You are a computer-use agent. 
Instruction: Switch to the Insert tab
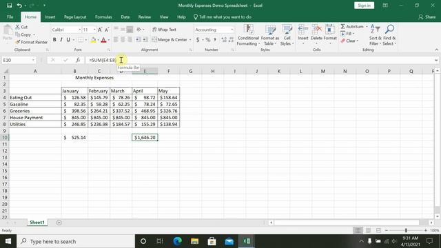click(x=50, y=17)
